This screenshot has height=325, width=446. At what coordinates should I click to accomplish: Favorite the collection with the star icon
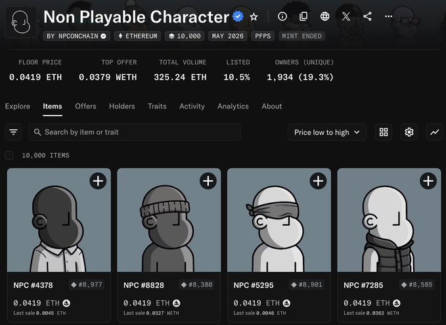point(254,17)
